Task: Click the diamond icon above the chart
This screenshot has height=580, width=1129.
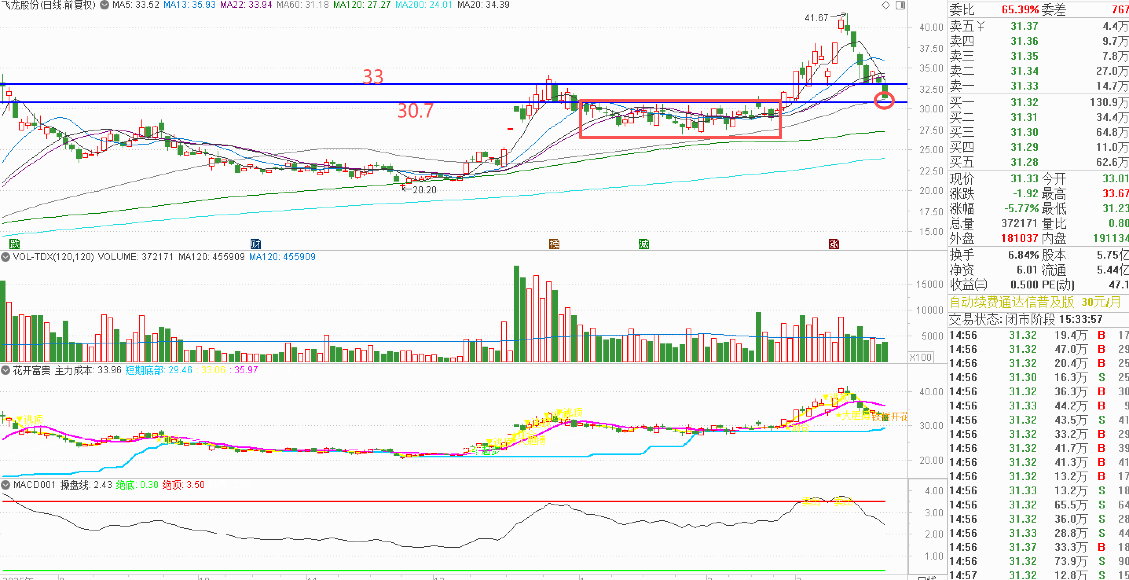Action: click(x=886, y=5)
